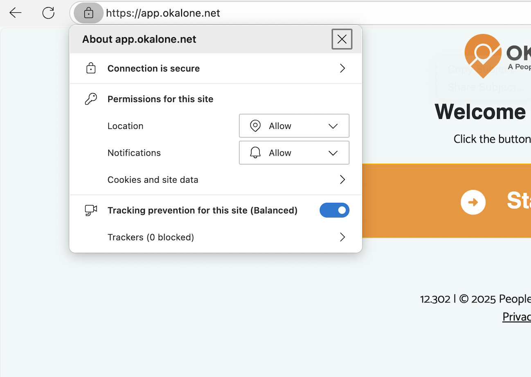The height and width of the screenshot is (377, 531).
Task: Open the Privacy link at page bottom
Action: [x=516, y=316]
